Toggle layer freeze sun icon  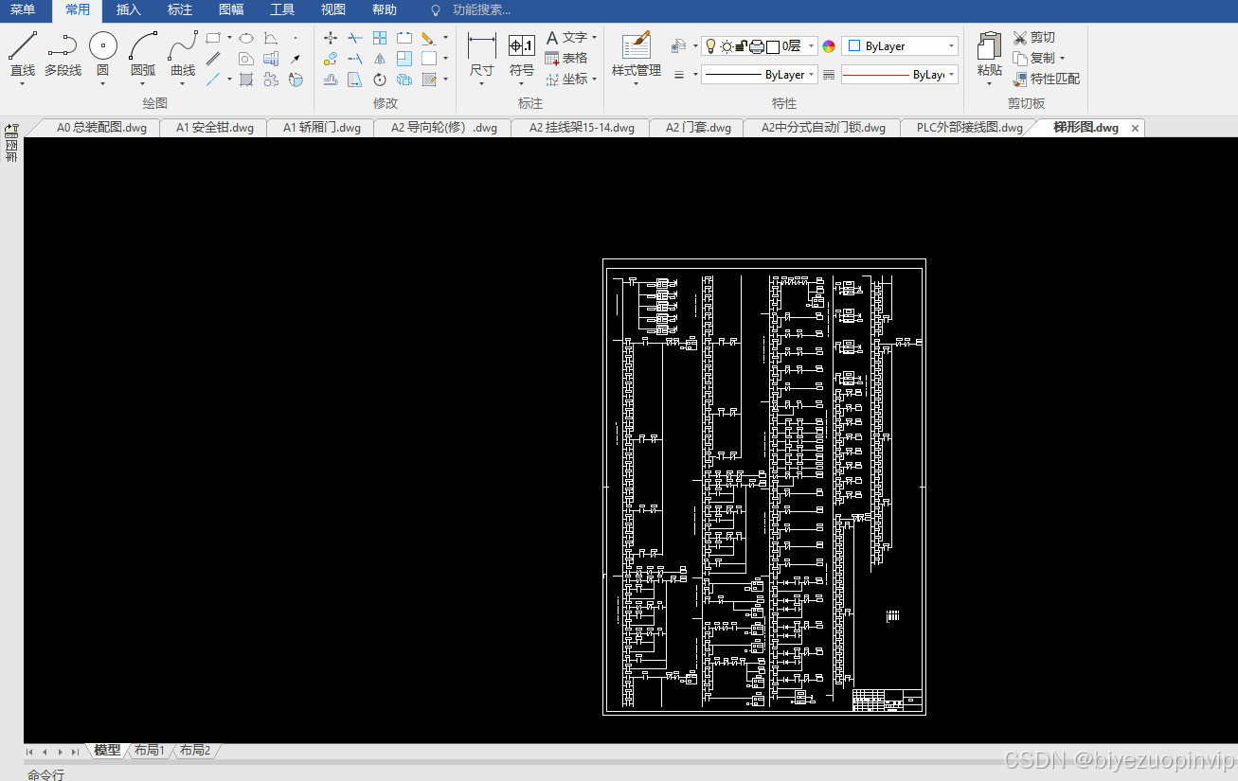[x=727, y=46]
